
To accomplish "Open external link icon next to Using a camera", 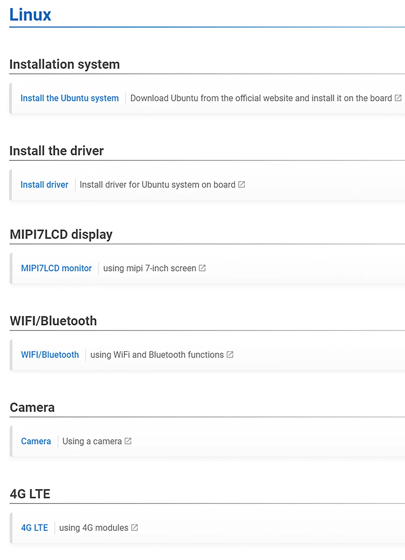I will click(x=128, y=441).
